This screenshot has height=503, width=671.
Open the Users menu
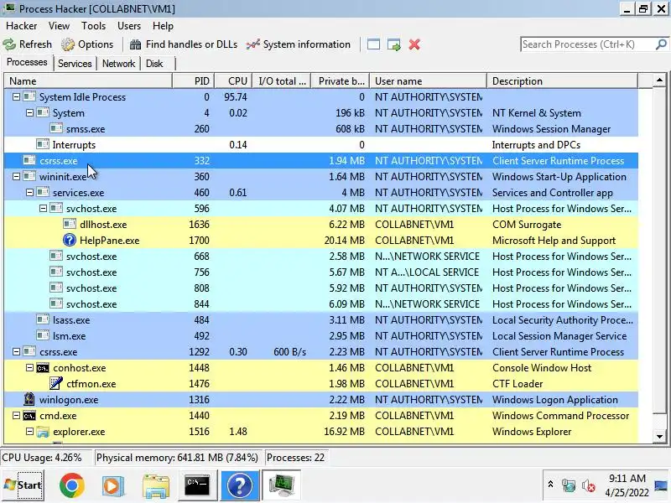[129, 26]
